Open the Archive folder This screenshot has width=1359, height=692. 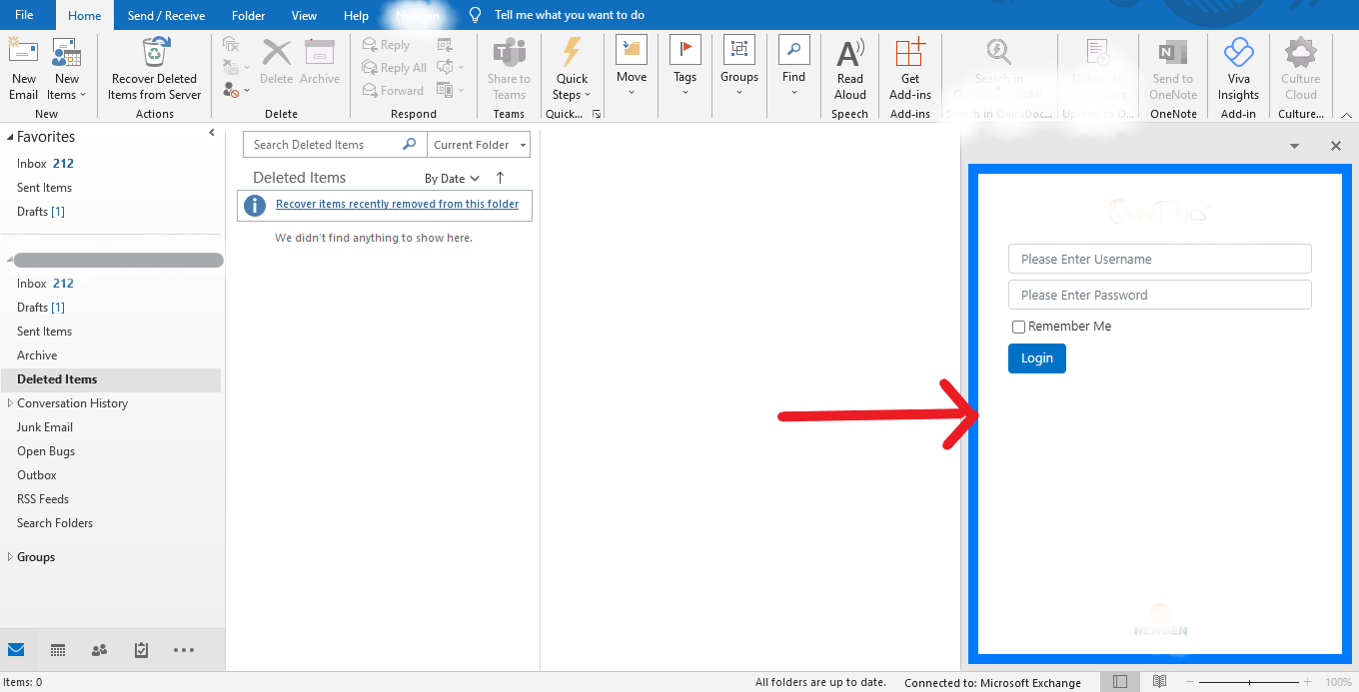[x=37, y=355]
